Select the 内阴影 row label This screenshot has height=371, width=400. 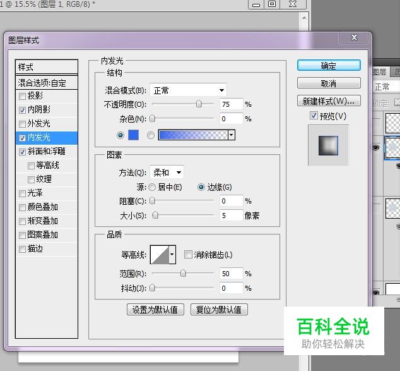click(38, 110)
